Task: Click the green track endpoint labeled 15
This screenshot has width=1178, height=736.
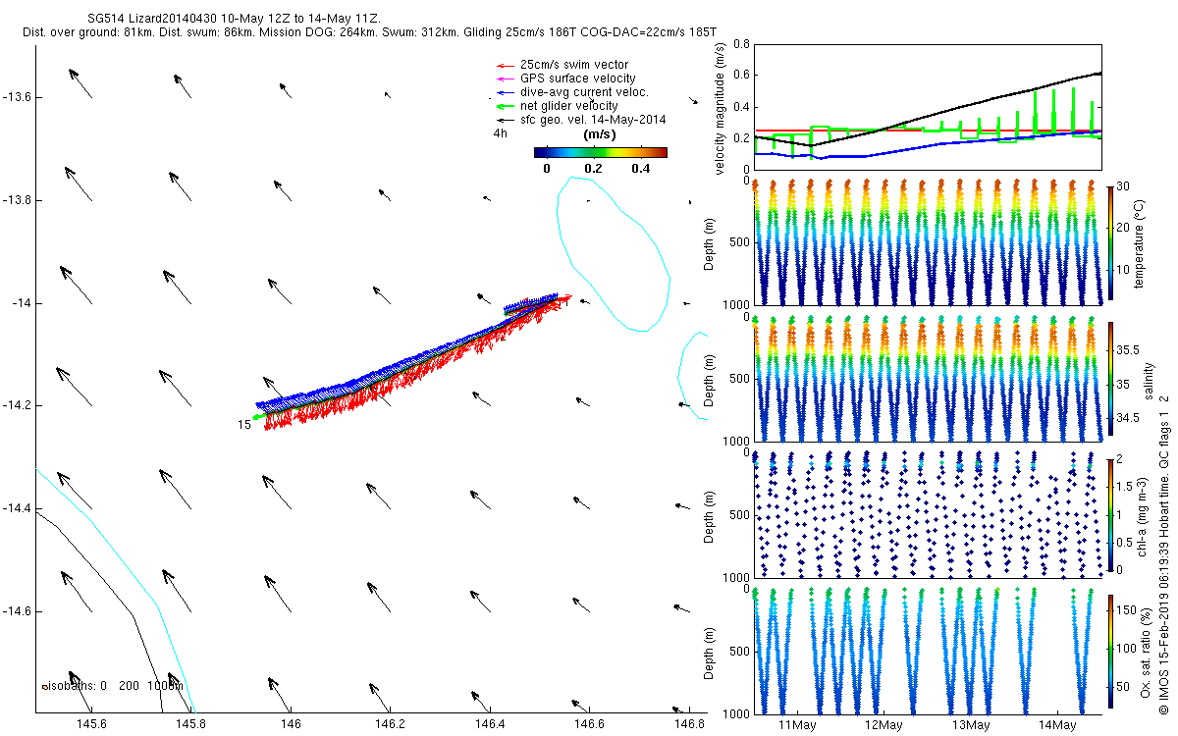Action: (x=256, y=418)
